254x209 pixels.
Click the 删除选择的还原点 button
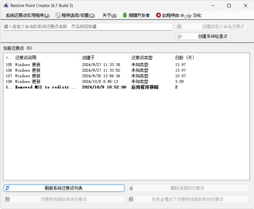pyautogui.click(x=188, y=188)
